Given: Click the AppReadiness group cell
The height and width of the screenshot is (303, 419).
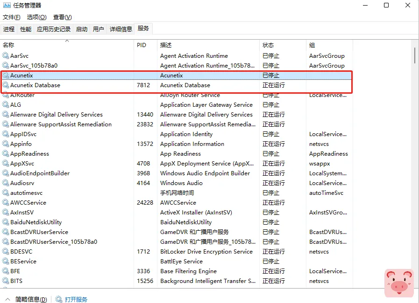Looking at the screenshot, I should click(x=328, y=154).
